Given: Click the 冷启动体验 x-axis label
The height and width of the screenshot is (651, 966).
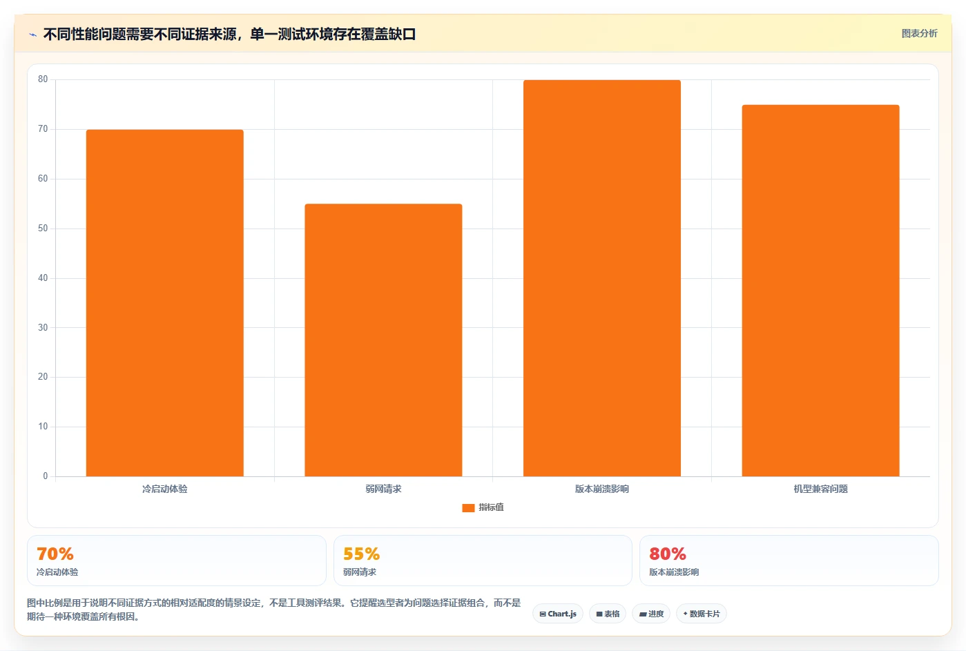Looking at the screenshot, I should pos(164,489).
